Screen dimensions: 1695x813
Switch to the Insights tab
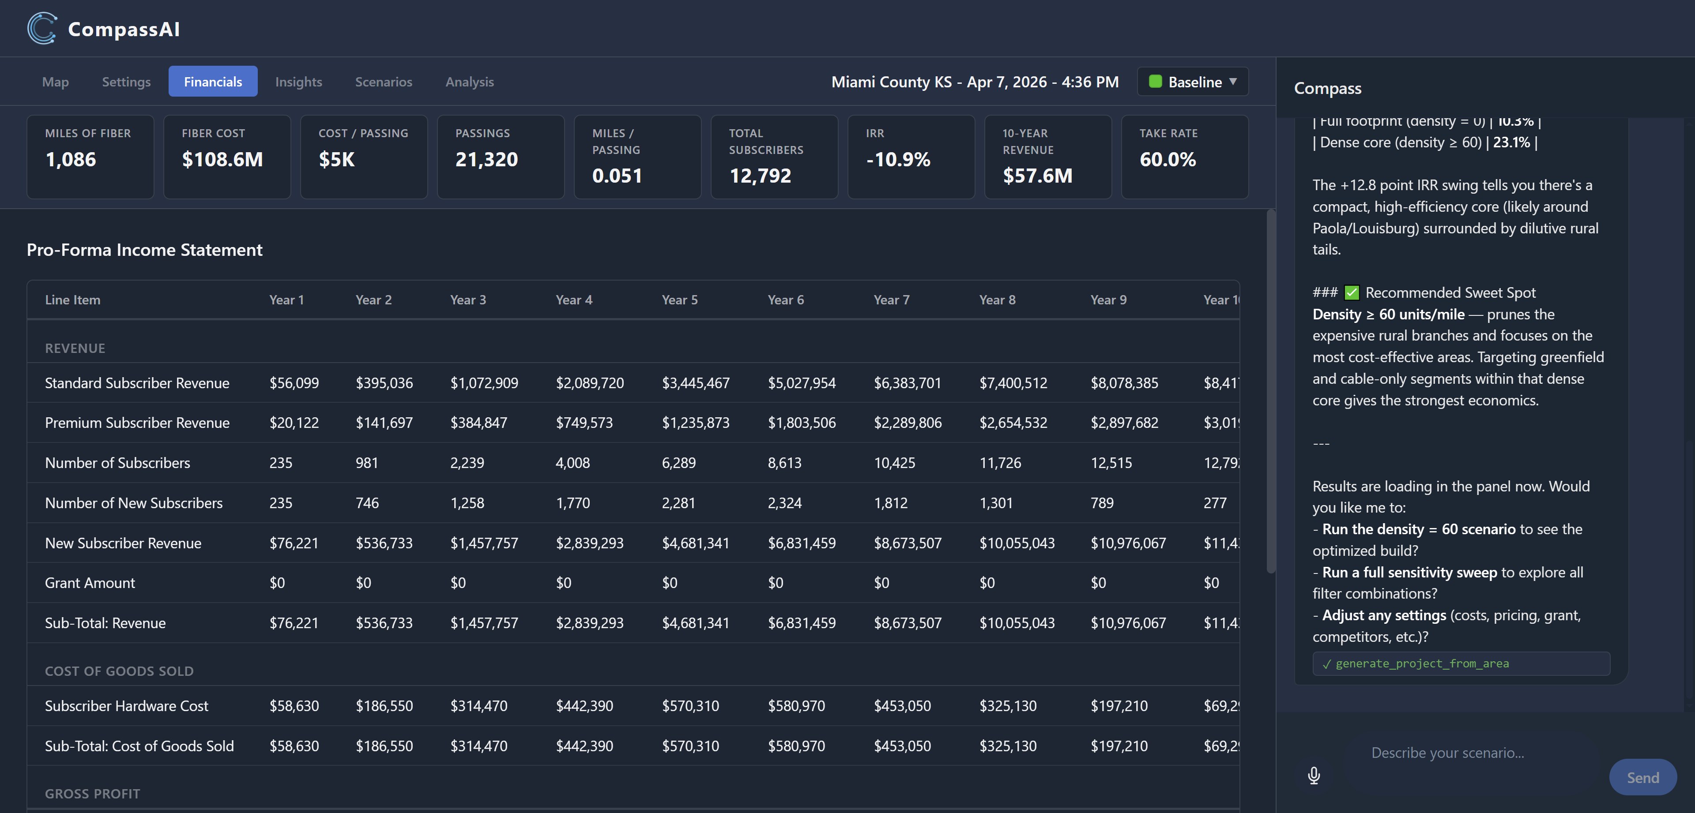(299, 82)
